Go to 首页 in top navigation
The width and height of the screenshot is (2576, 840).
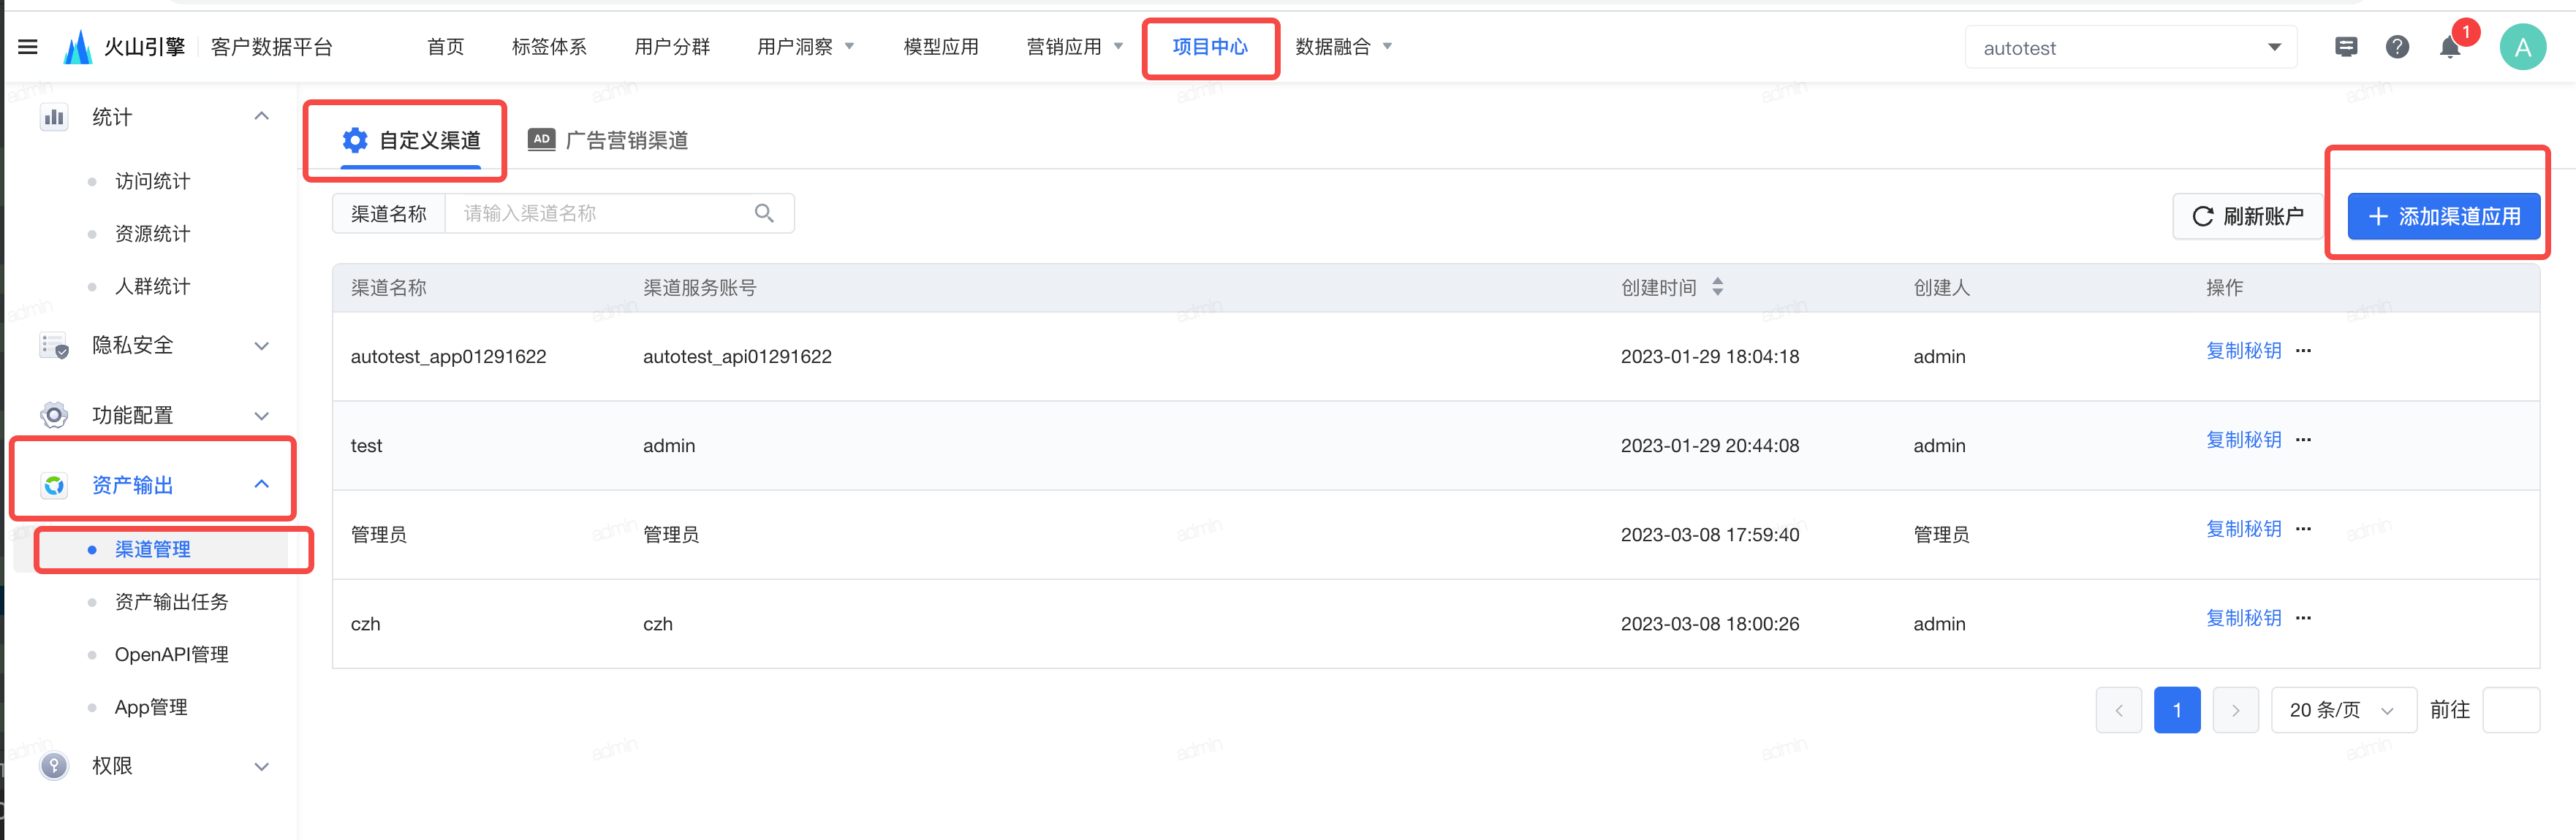tap(445, 47)
